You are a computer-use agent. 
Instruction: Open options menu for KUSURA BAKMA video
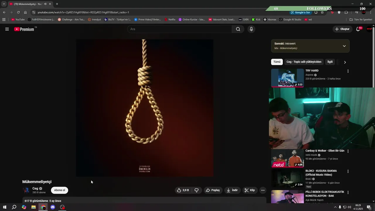(x=348, y=171)
